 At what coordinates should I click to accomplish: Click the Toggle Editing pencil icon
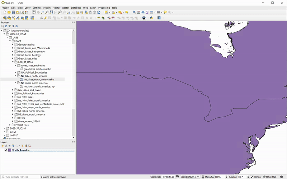click(x=46, y=18)
